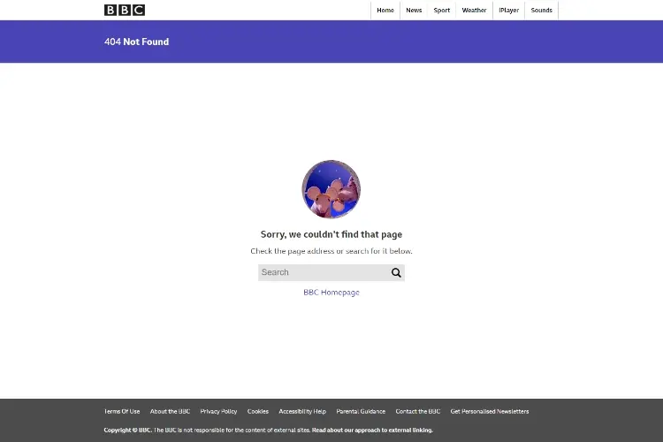The height and width of the screenshot is (442, 663).
Task: Open the Weather navigation item
Action: (x=474, y=10)
